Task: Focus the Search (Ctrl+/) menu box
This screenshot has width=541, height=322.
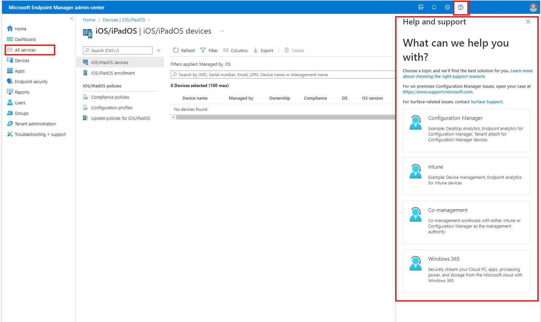Action: click(118, 50)
